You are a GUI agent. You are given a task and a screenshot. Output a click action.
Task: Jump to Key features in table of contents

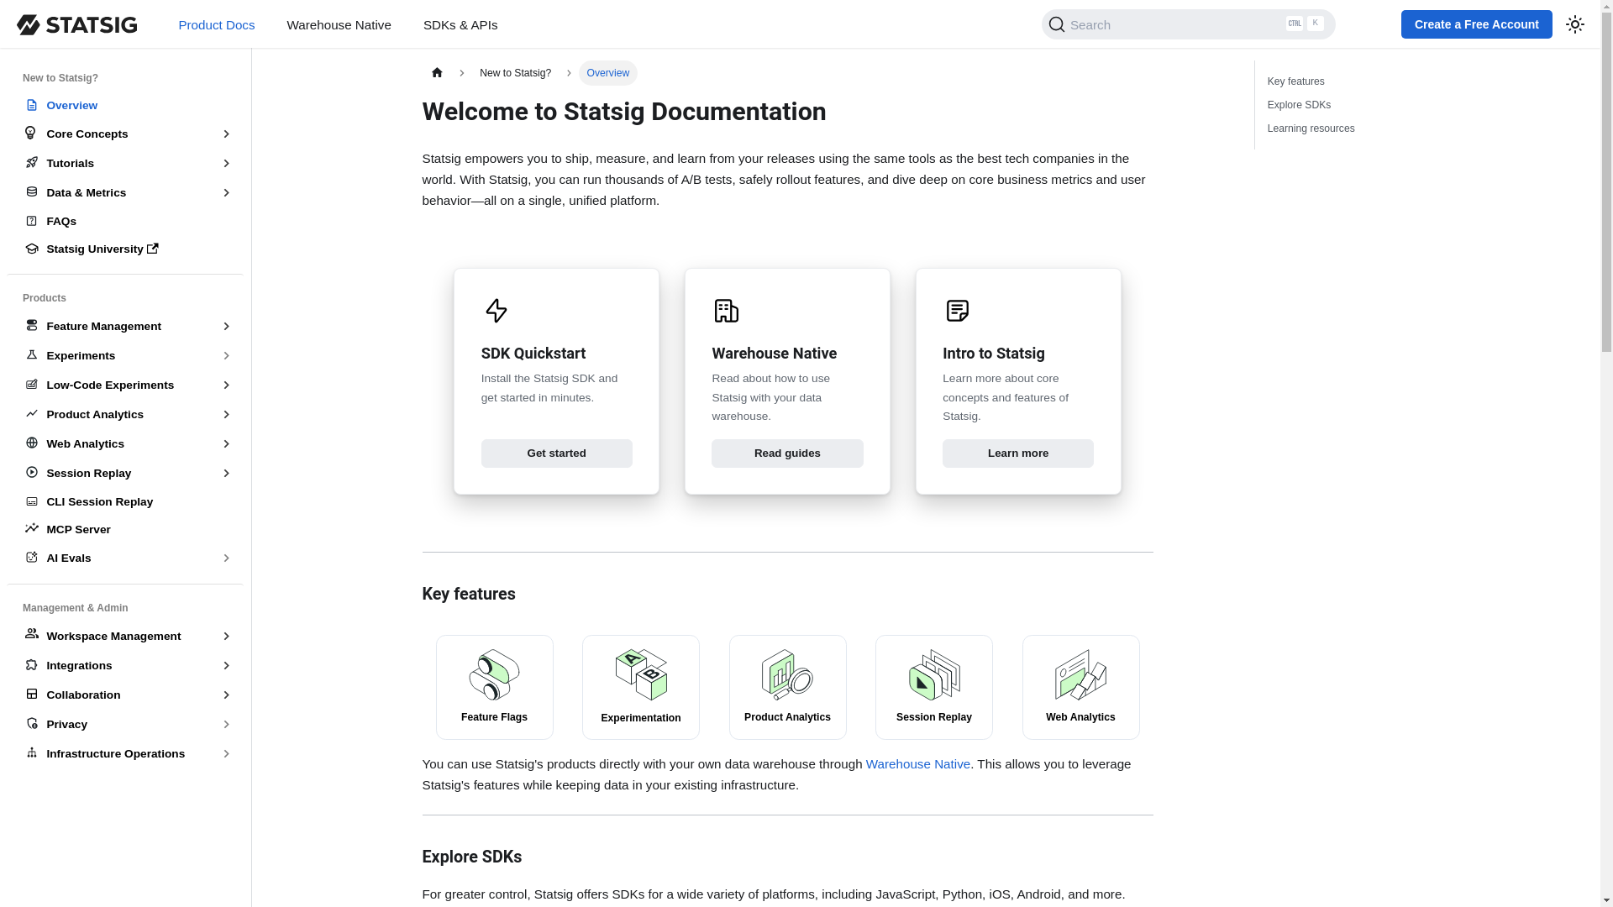[1295, 81]
